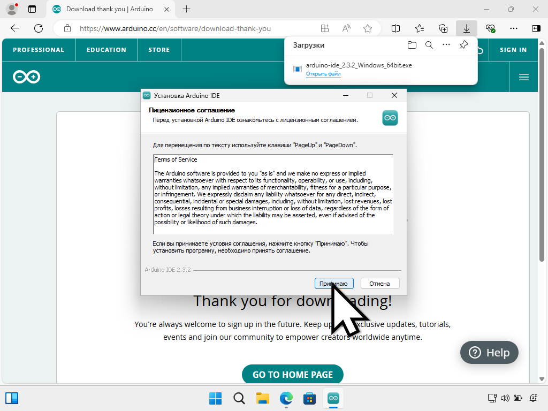Open PROFESSIONAL nav item
The width and height of the screenshot is (548, 411).
[x=39, y=50]
